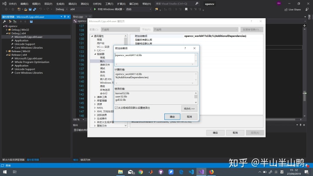Expand the 清单工具 tree node
Viewport: 313px width, 176px height.
point(95,97)
